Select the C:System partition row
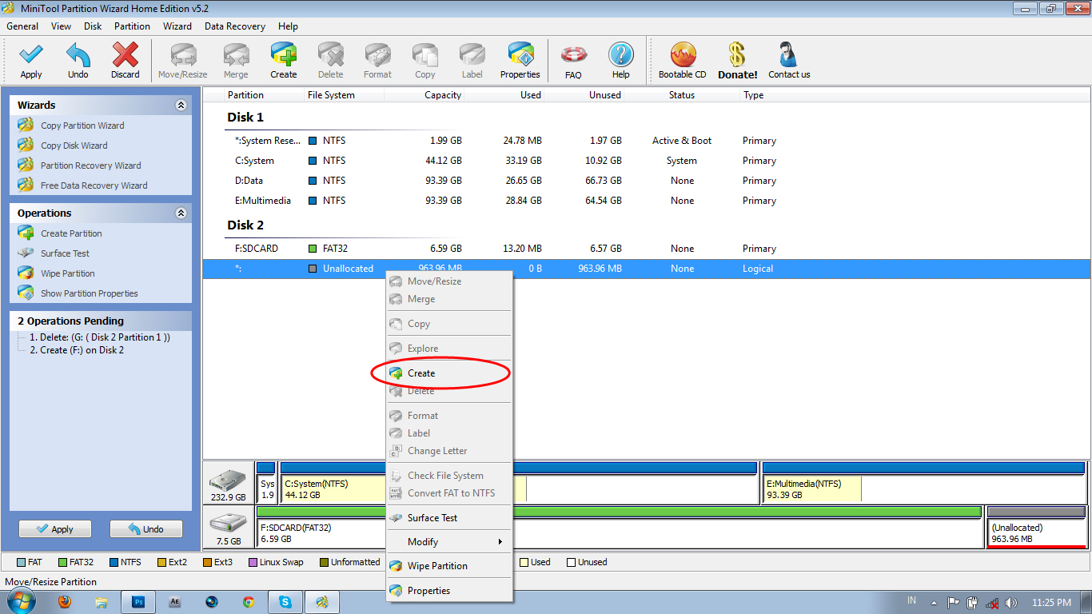 pyautogui.click(x=647, y=161)
